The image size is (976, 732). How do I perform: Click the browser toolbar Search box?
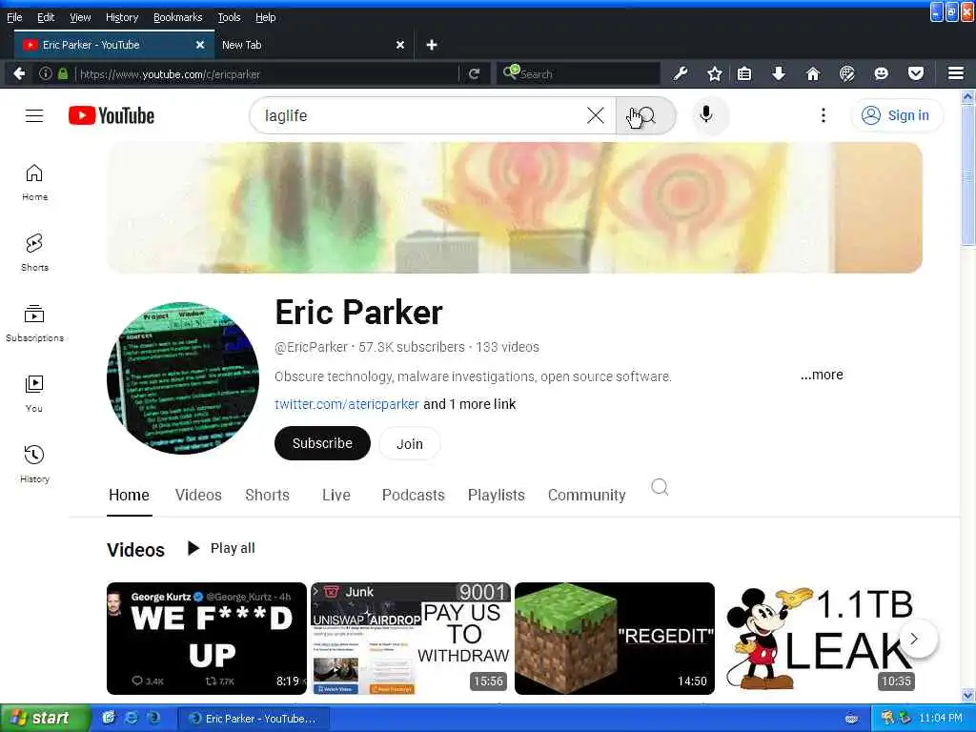580,73
